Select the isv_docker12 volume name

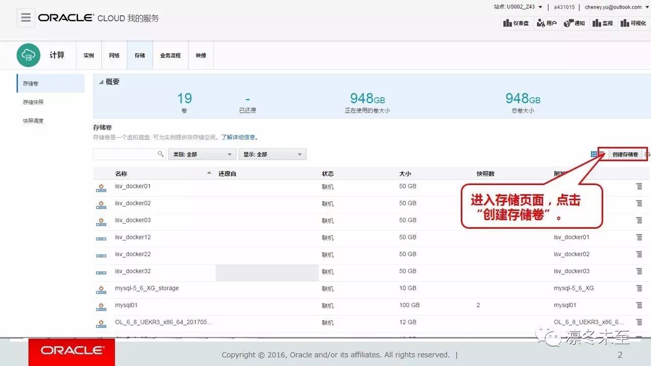click(x=133, y=237)
